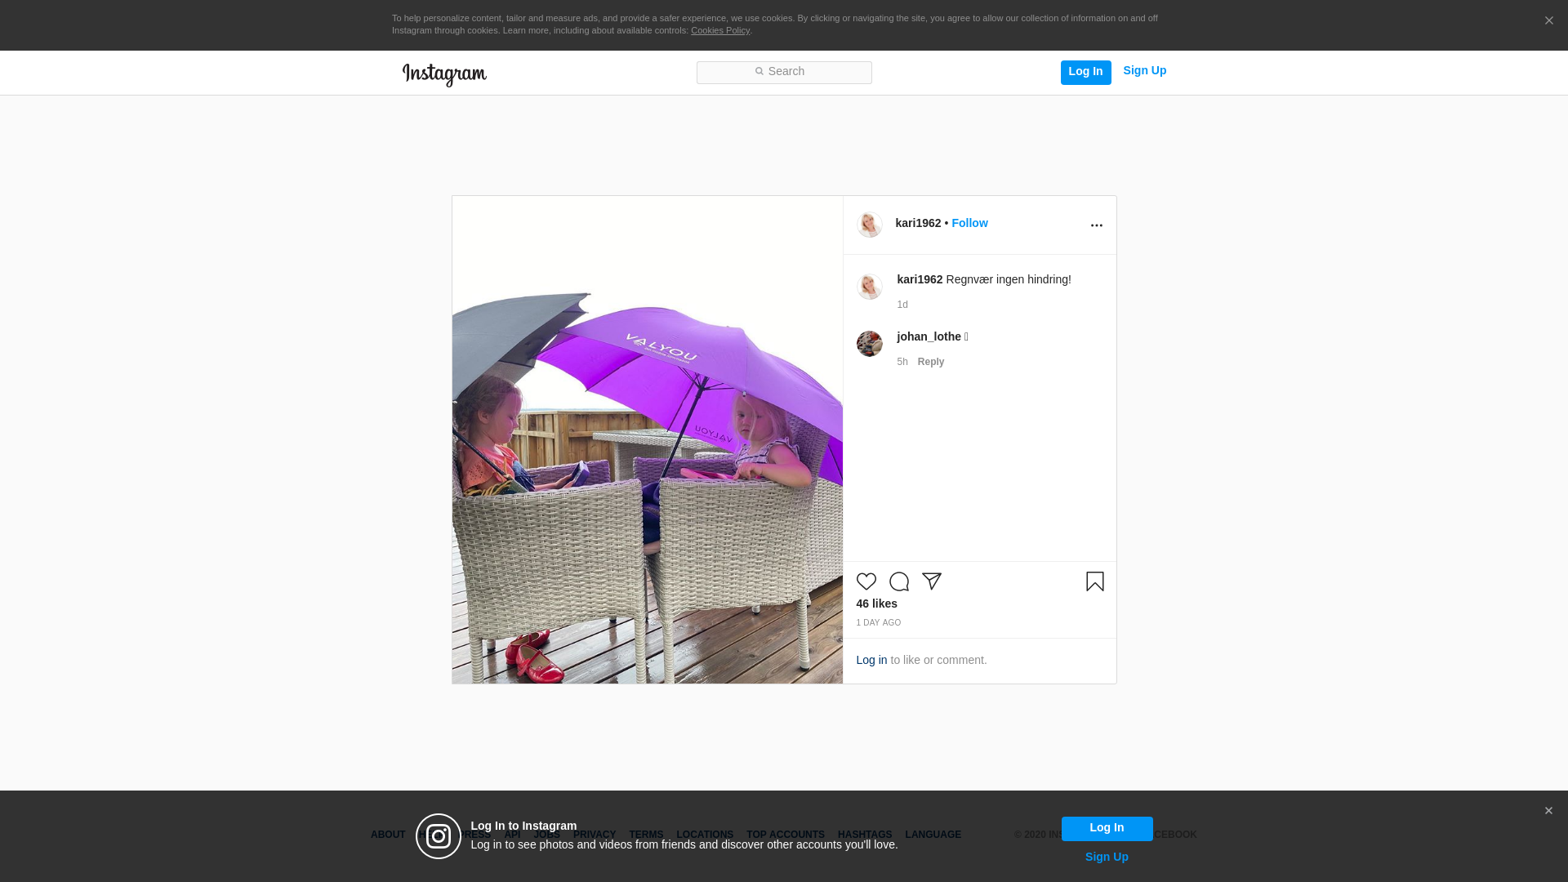Open kari1962 profile picture in post header
The image size is (1568, 882).
869,225
